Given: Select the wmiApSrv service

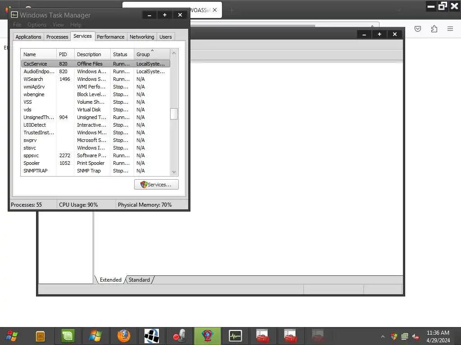Looking at the screenshot, I should 95,87.
